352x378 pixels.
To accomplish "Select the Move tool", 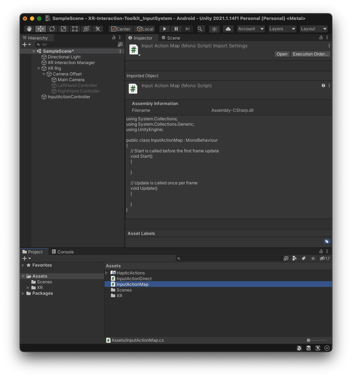I will 41,29.
